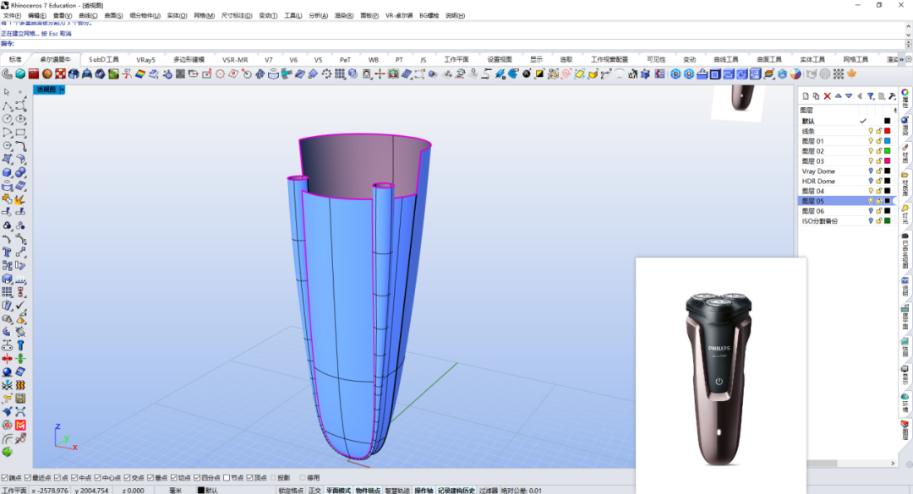Move layer up with blue up arrow

839,96
